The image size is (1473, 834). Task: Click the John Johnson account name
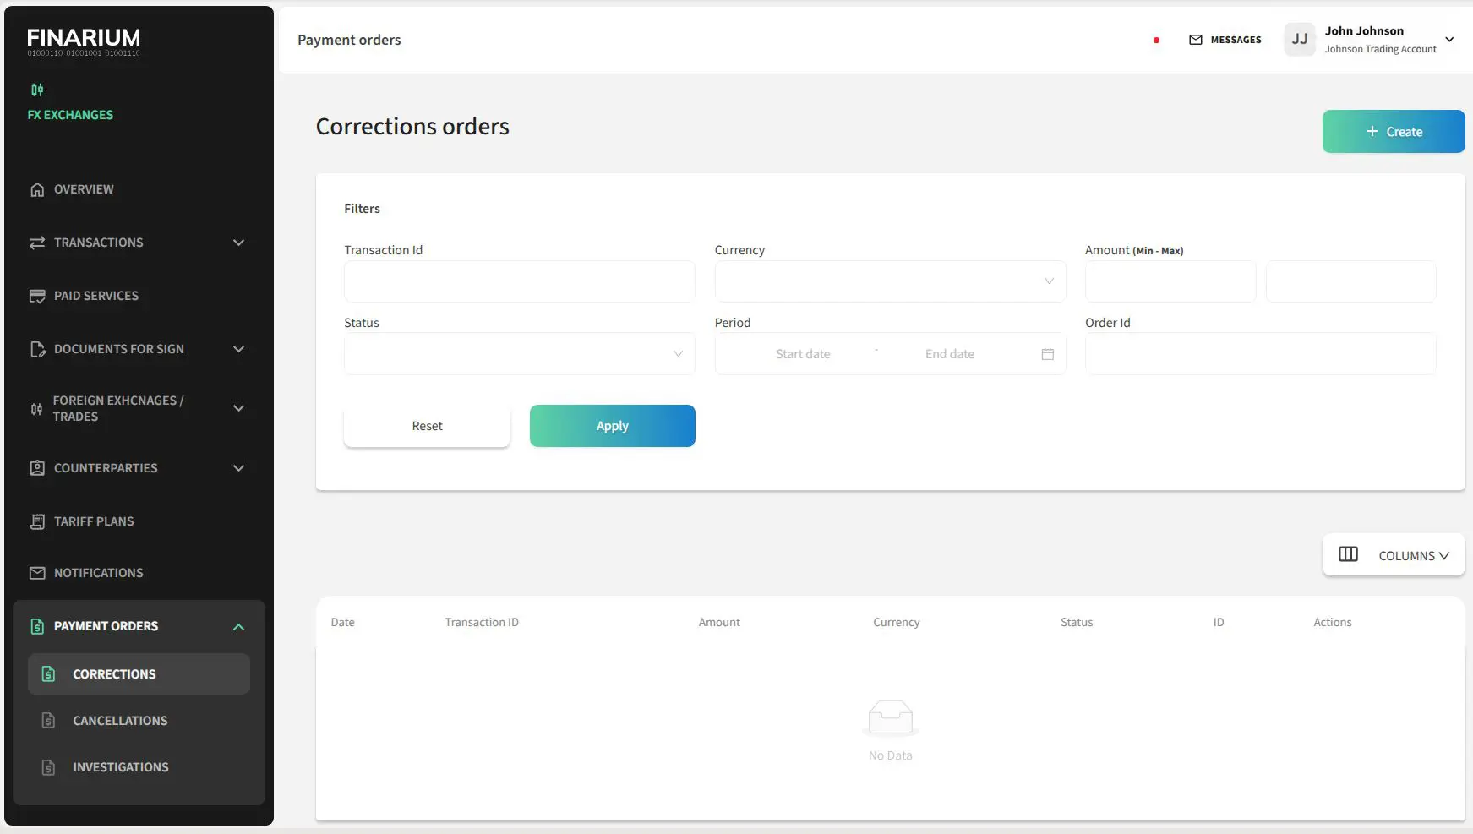[x=1364, y=31]
